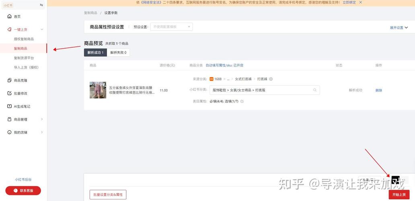This screenshot has height=201, width=415.
Task: Close the security notice banner
Action: click(360, 2)
